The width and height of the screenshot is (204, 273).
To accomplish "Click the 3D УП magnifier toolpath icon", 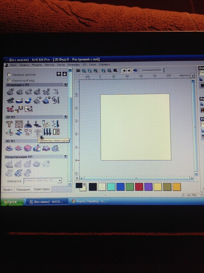I will click(x=55, y=148).
